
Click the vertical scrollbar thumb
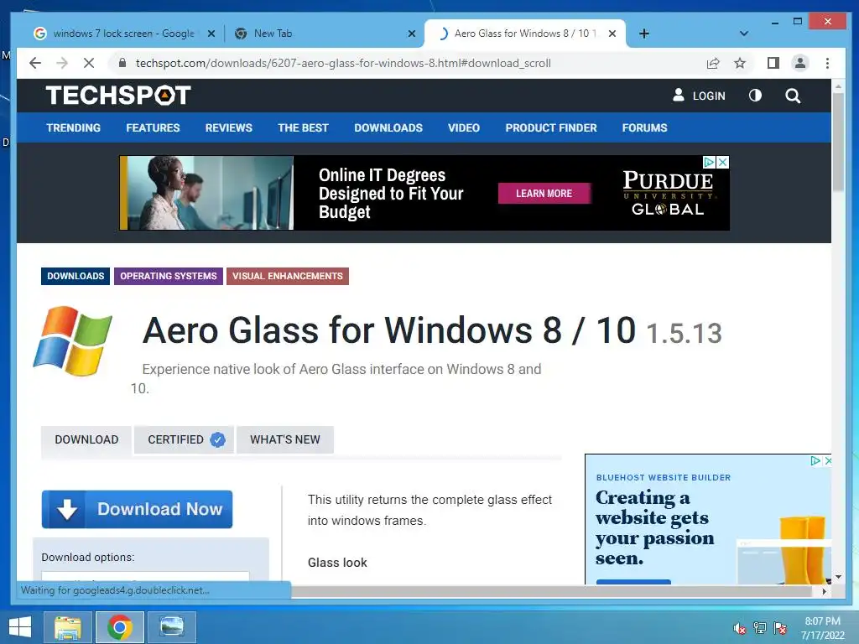click(x=838, y=143)
